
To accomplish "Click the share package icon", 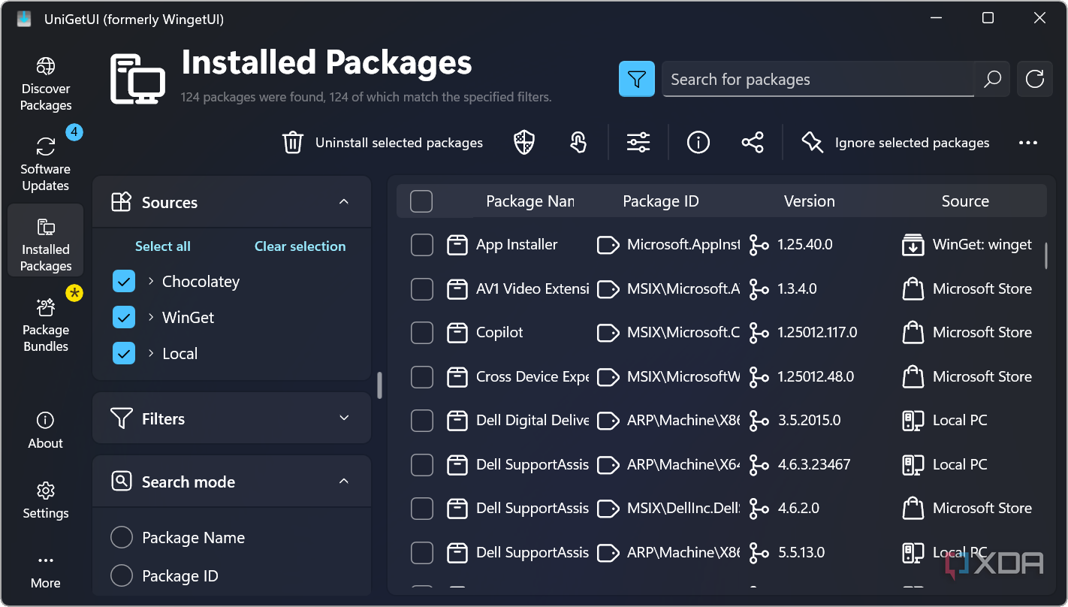I will [x=753, y=142].
